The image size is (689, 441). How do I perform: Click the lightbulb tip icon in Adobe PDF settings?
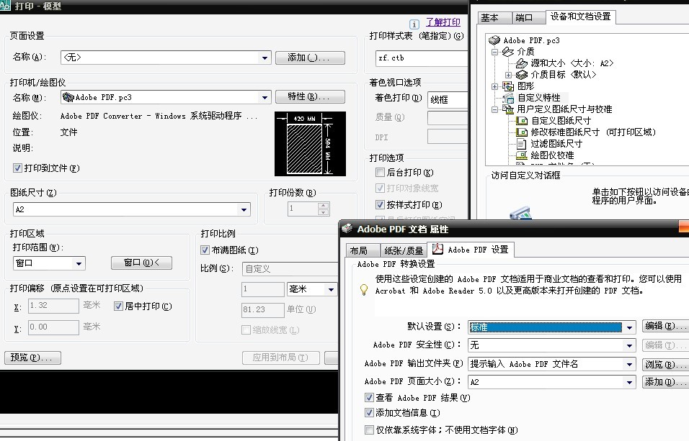pyautogui.click(x=364, y=289)
